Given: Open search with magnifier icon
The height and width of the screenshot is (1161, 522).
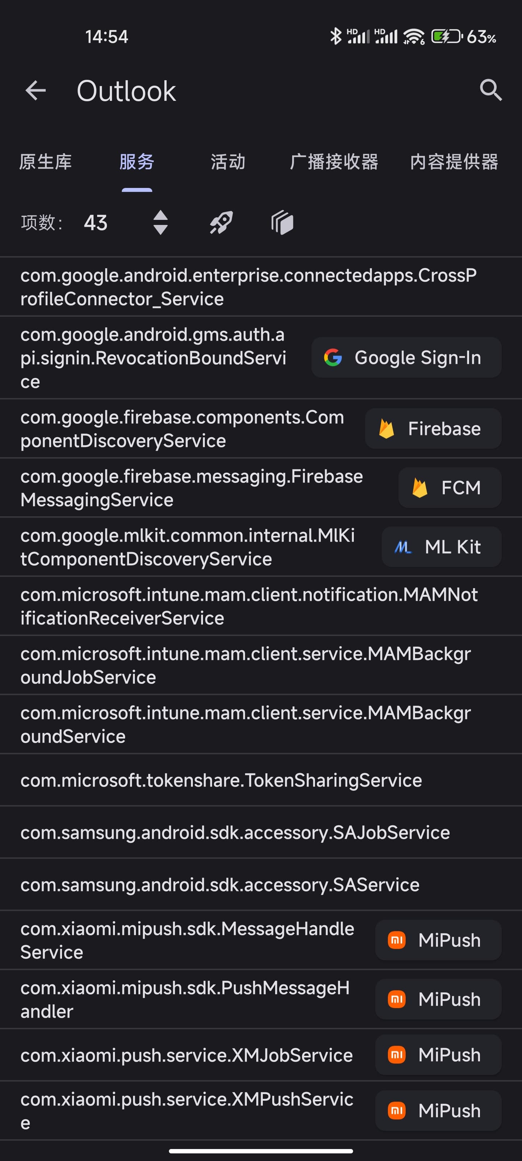Looking at the screenshot, I should (490, 90).
